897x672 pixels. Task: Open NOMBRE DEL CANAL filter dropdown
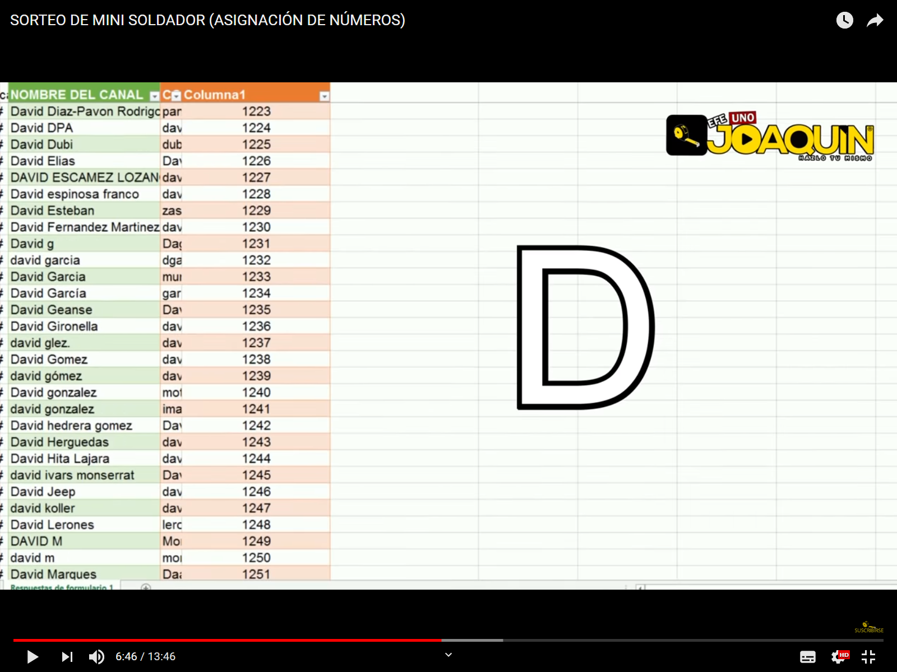(155, 96)
